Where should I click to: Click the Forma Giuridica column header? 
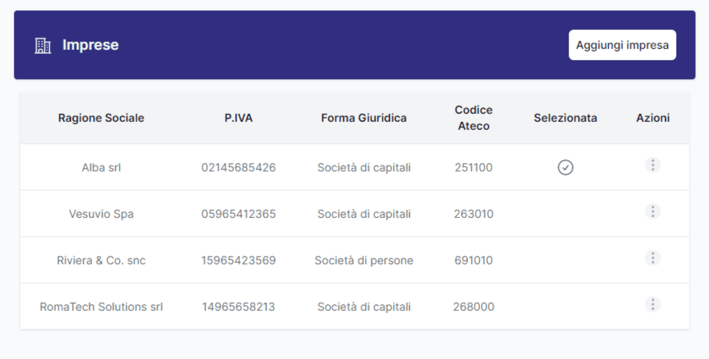pos(364,118)
